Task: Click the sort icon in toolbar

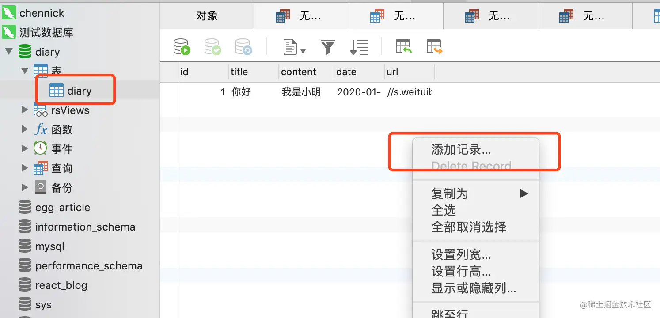Action: click(359, 46)
